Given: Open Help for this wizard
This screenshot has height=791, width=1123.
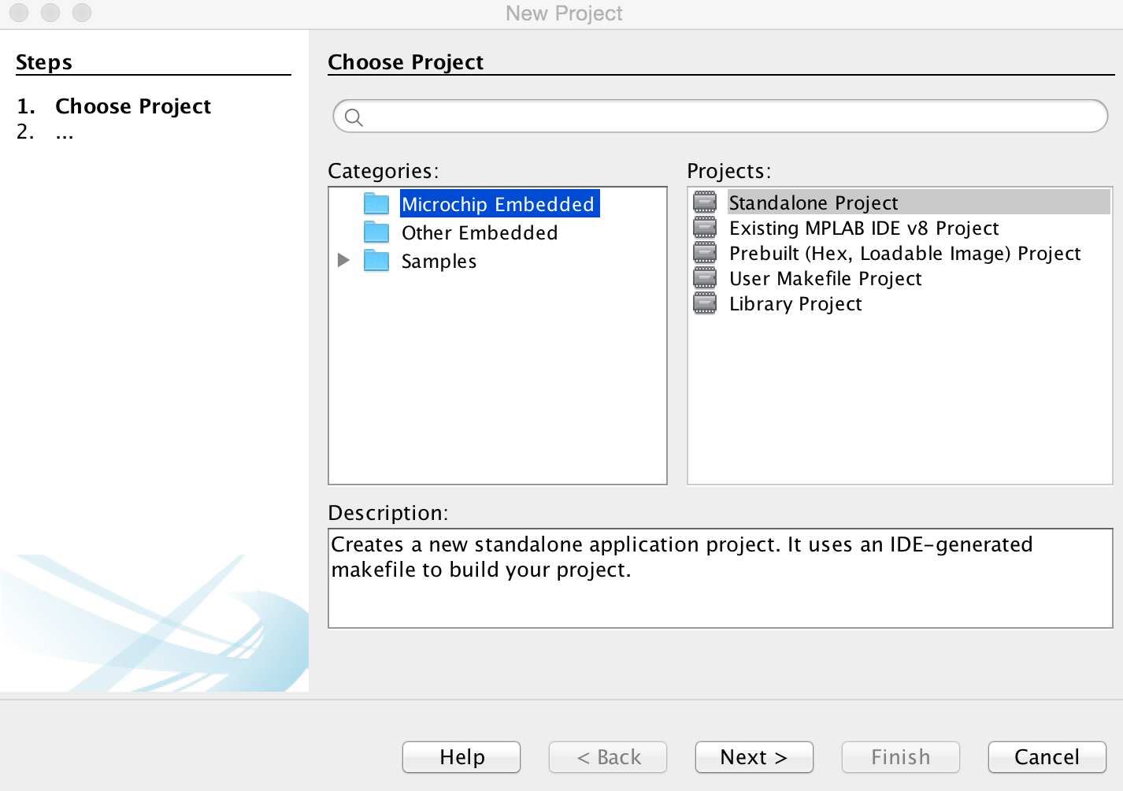Looking at the screenshot, I should coord(461,757).
